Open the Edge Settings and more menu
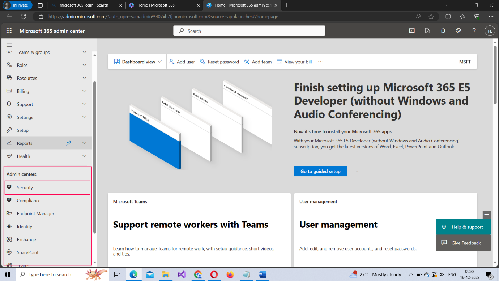The height and width of the screenshot is (281, 499). 491,17
